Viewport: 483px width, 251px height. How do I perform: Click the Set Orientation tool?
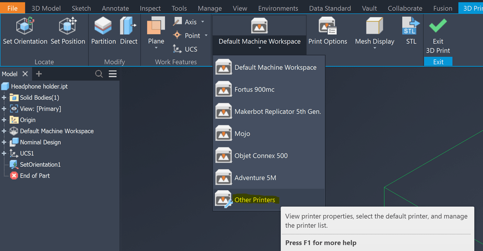coord(25,32)
